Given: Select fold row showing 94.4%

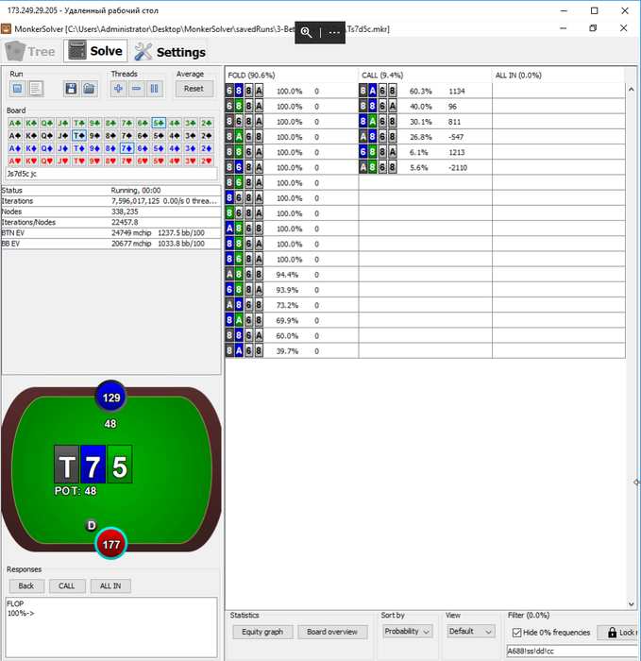Looking at the screenshot, I should click(292, 275).
